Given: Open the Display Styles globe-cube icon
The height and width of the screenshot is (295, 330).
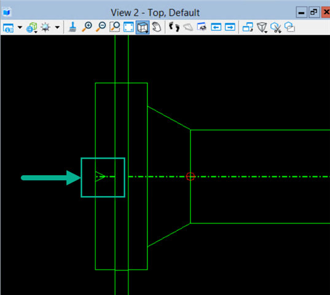Looking at the screenshot, I should (x=32, y=28).
